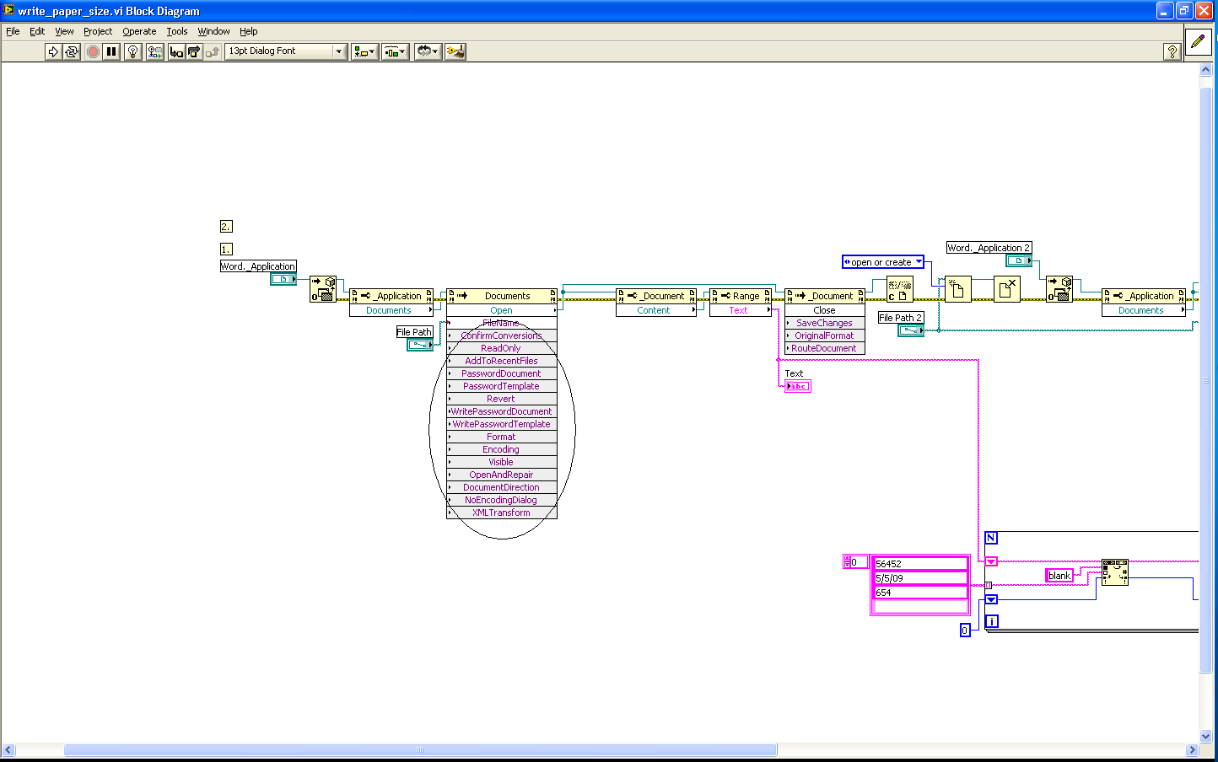Click the Visible parameter row
This screenshot has height=762, width=1218.
click(502, 462)
